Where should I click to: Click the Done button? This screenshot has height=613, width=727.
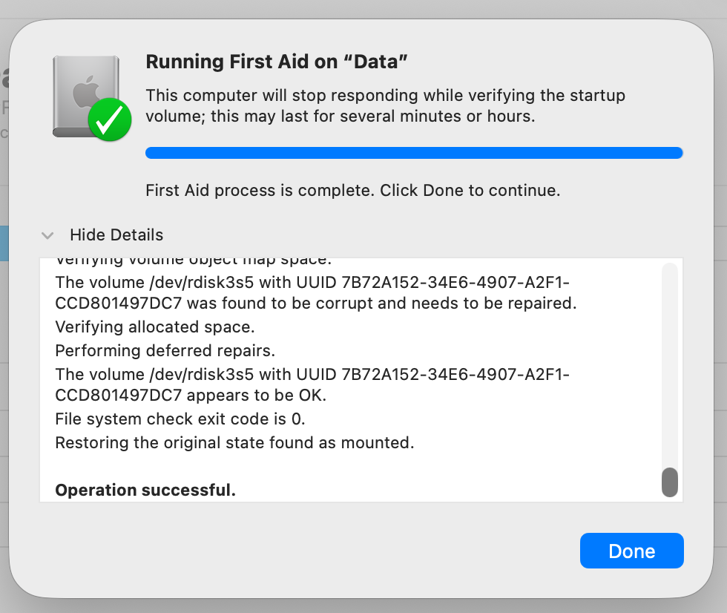click(631, 551)
